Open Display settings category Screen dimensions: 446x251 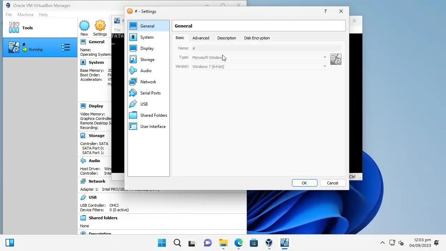click(x=148, y=48)
